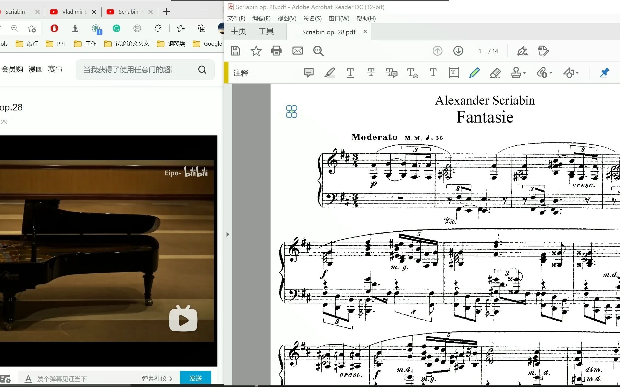This screenshot has width=620, height=387.
Task: Open the stamp tool
Action: (516, 73)
